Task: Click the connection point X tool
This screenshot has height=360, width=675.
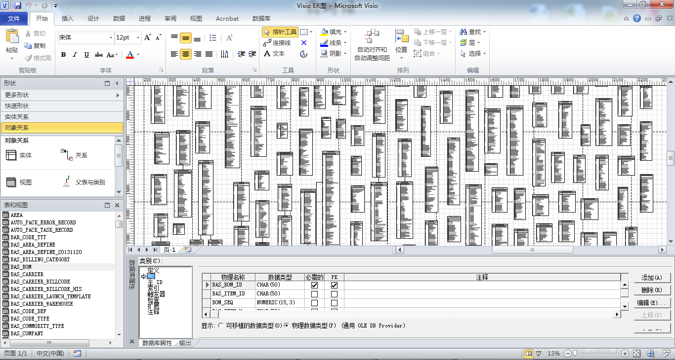Action: pyautogui.click(x=304, y=43)
